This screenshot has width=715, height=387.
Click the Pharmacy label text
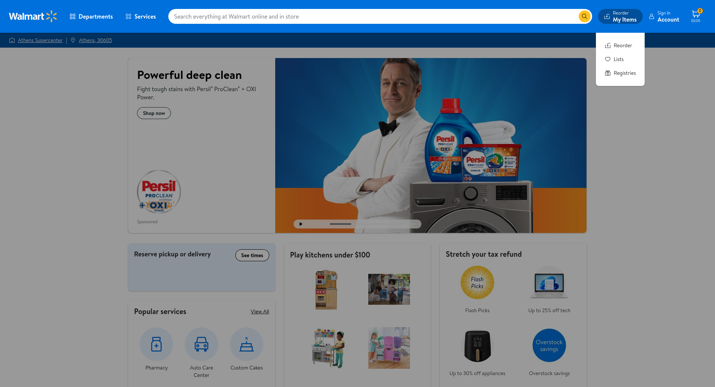pyautogui.click(x=156, y=368)
